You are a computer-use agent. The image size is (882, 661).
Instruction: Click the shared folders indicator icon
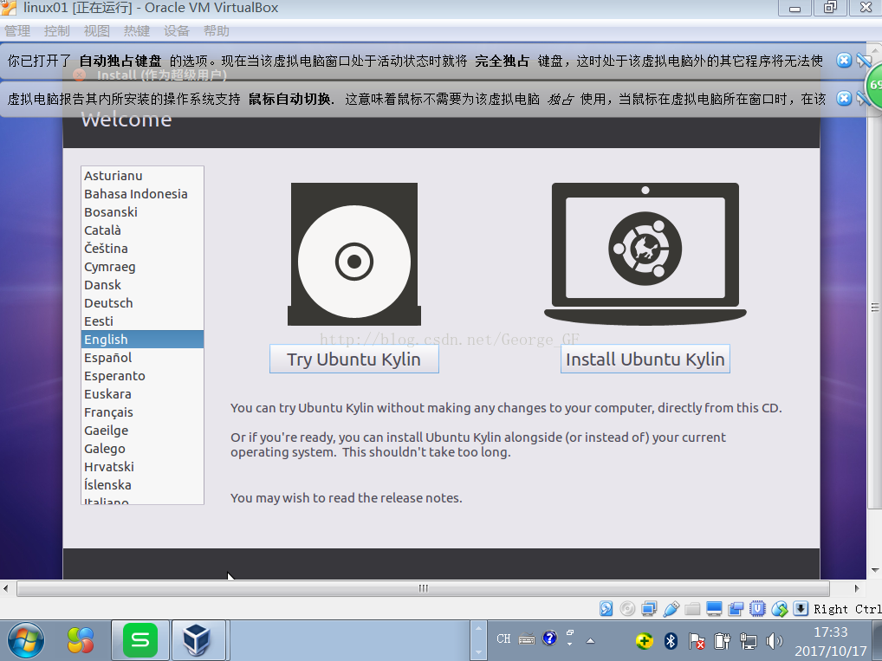tap(692, 609)
